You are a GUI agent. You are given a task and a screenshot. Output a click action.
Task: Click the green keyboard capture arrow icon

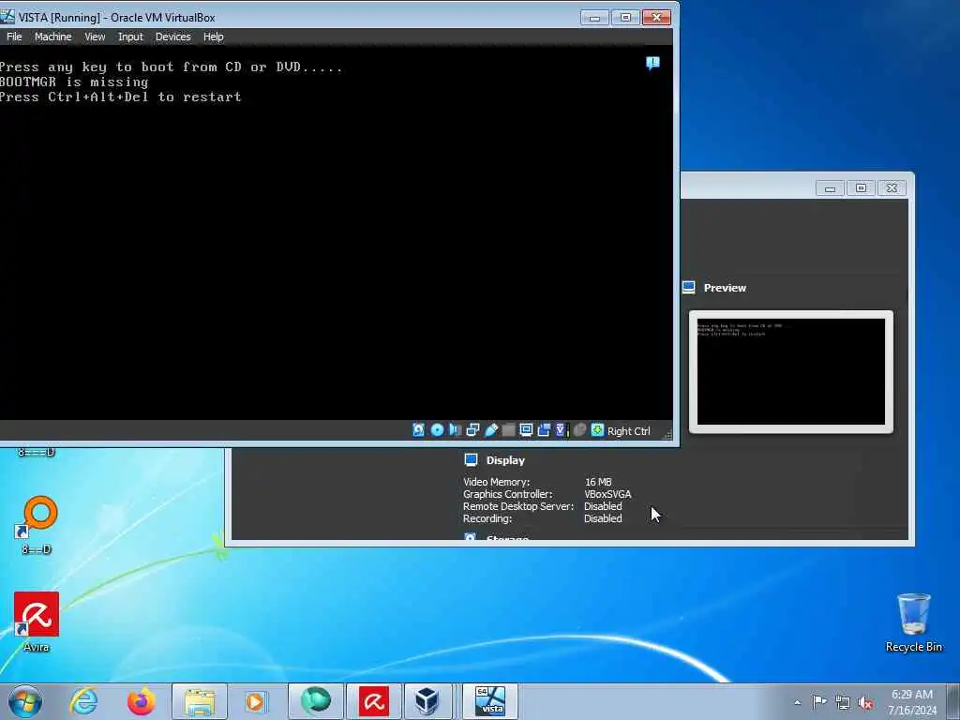(x=597, y=430)
